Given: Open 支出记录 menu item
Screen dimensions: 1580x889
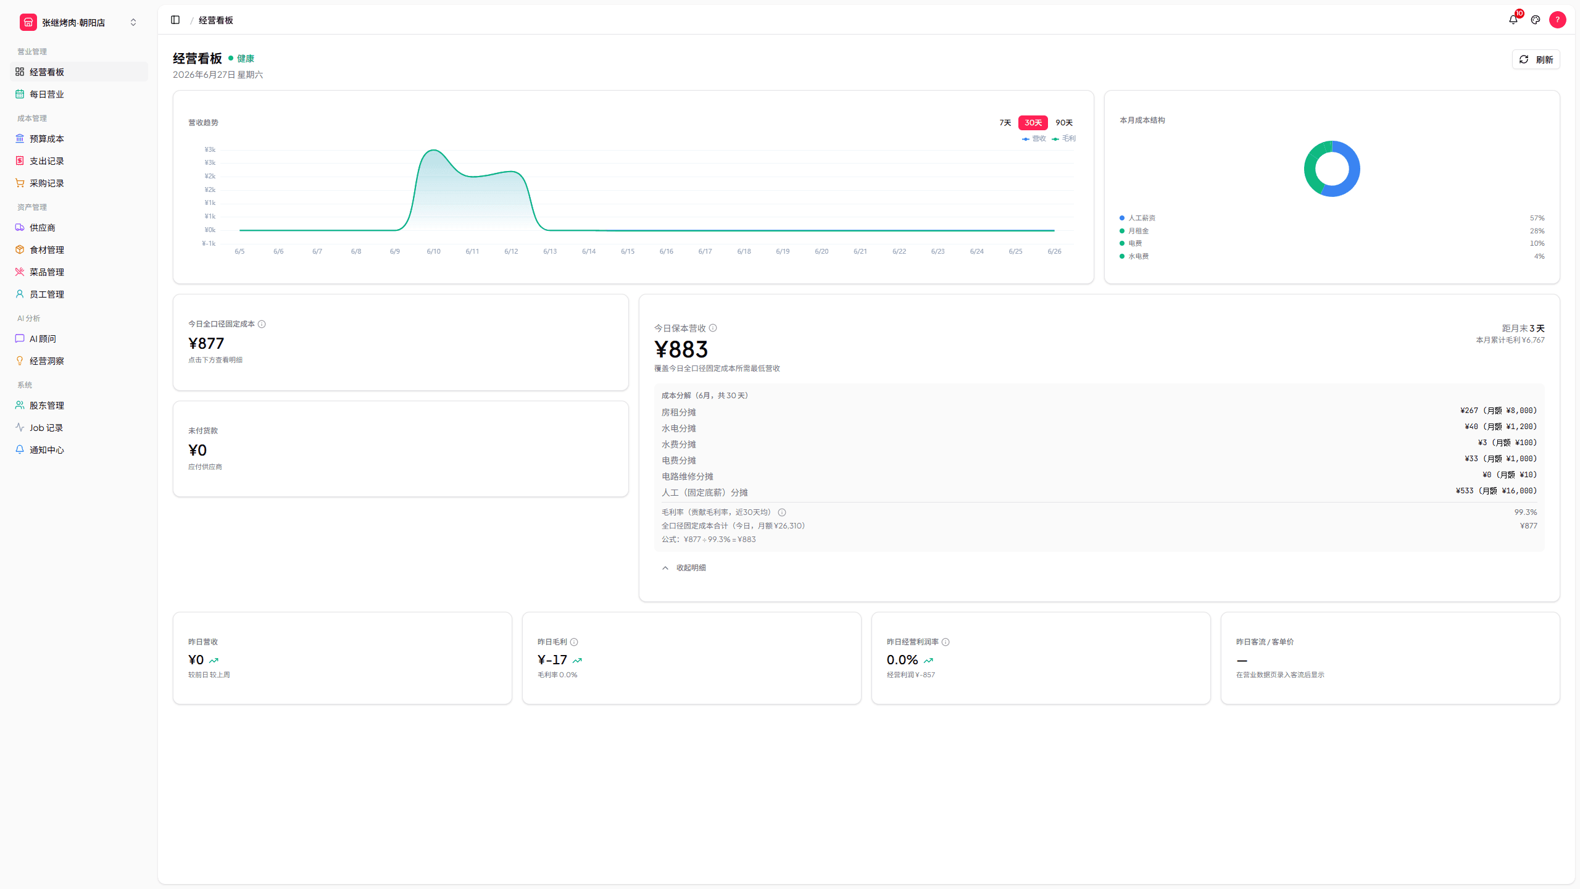Looking at the screenshot, I should pyautogui.click(x=79, y=161).
